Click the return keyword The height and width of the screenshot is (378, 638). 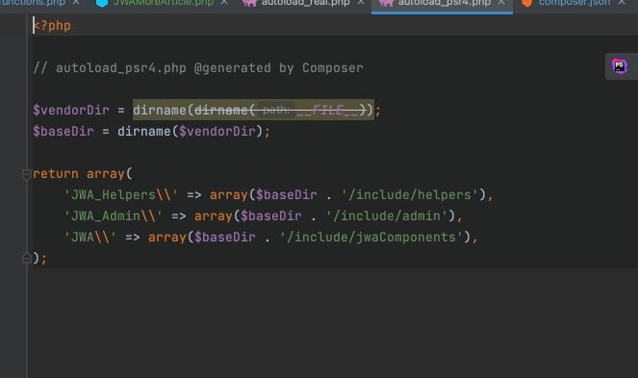pyautogui.click(x=56, y=174)
